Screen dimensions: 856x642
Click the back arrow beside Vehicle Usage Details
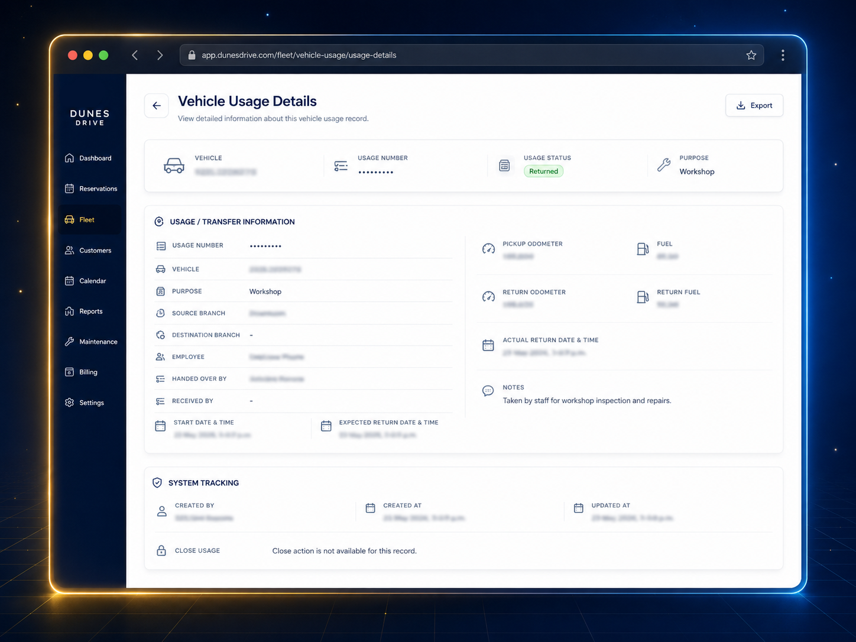pos(157,106)
